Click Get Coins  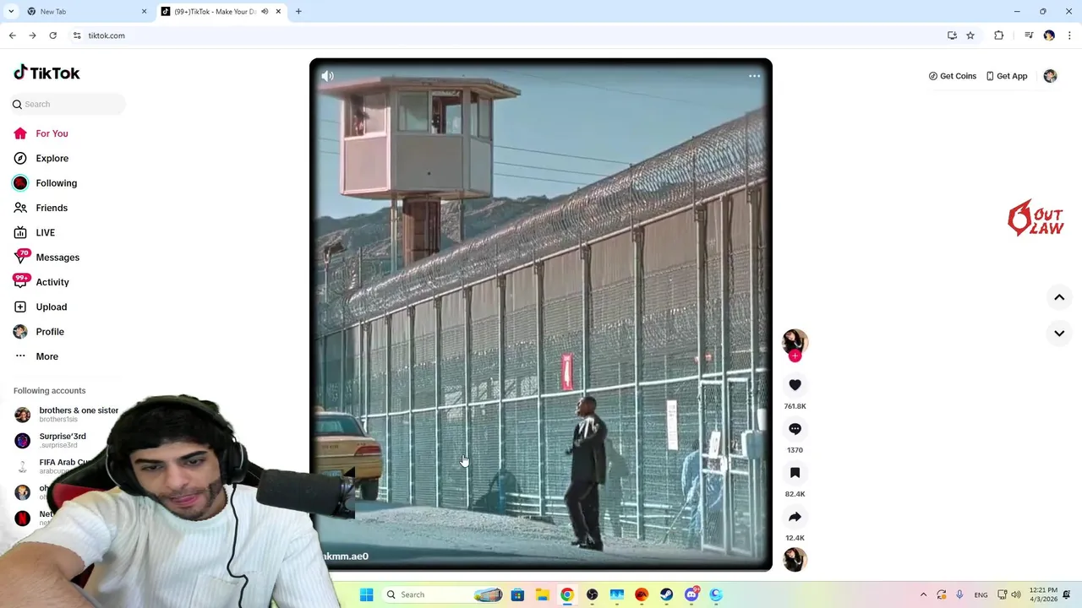953,76
